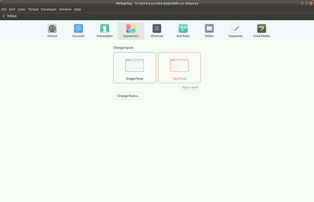This screenshot has width=314, height=202.
Task: Open the Developer menu
Action: coord(49,9)
